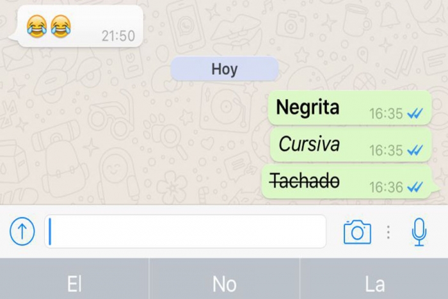The image size is (448, 299).
Task: Select the italic "Cursiva" message text
Action: point(309,144)
